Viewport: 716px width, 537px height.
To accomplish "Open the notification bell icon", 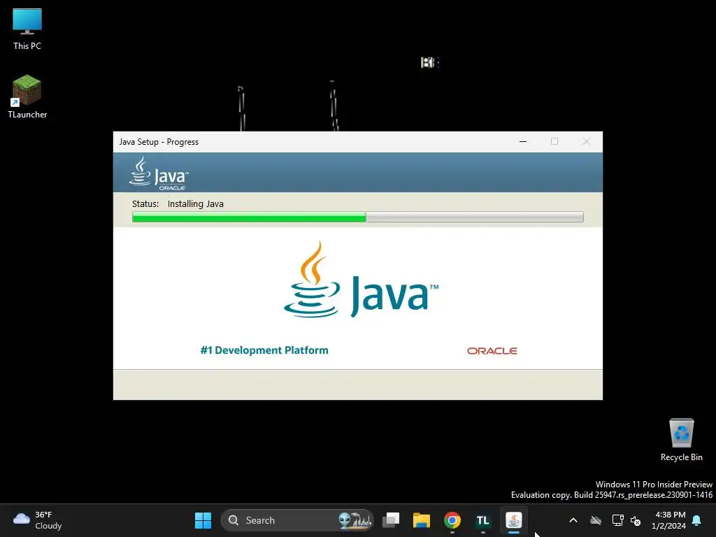I will coord(697,520).
